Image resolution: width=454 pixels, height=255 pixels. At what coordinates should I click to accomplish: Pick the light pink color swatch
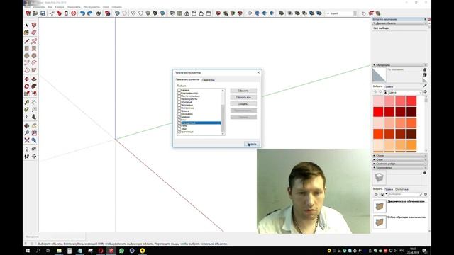(378, 101)
